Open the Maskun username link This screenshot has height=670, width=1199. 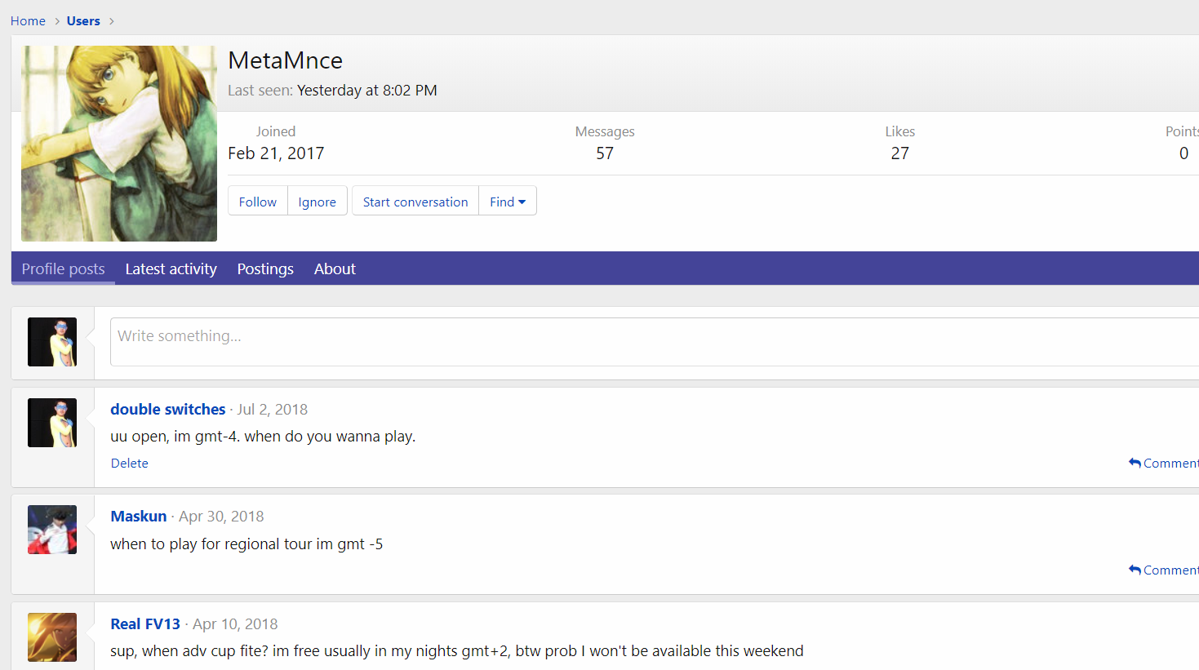(x=139, y=517)
